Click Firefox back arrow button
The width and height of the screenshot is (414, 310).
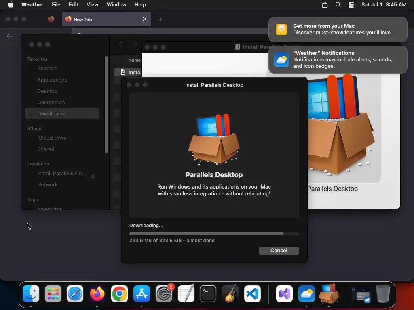point(10,36)
